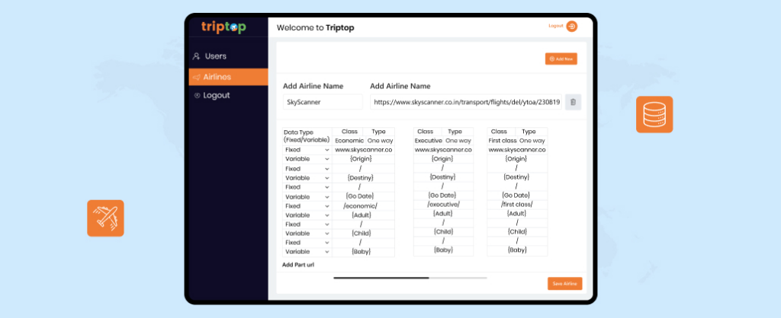
Task: Click the trash icon beside the URL field
Action: click(x=574, y=102)
